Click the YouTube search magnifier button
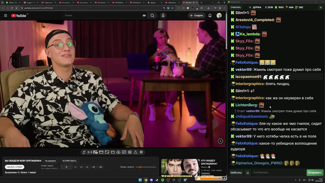Image resolution: width=325 pixels, height=183 pixels. 152,16
